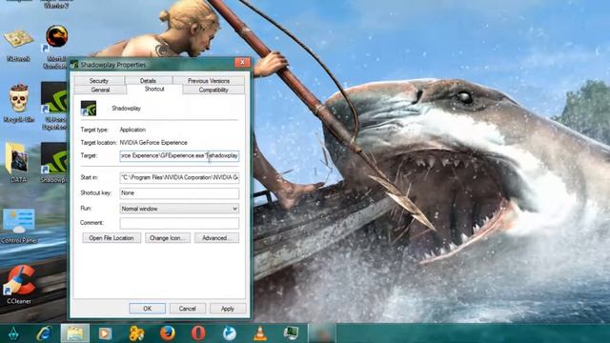Launch Firefox from the taskbar
Image resolution: width=610 pixels, height=343 pixels.
168,333
